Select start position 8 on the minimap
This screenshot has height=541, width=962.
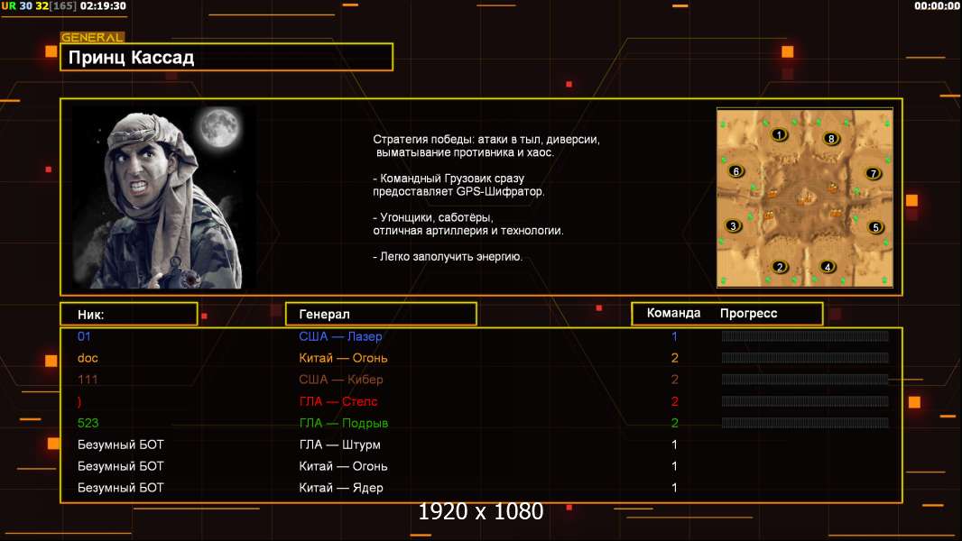coord(831,138)
